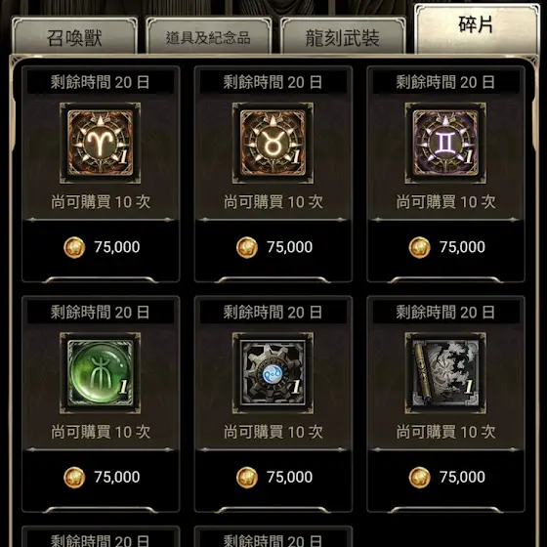Select the 碎片 tab

tap(477, 29)
